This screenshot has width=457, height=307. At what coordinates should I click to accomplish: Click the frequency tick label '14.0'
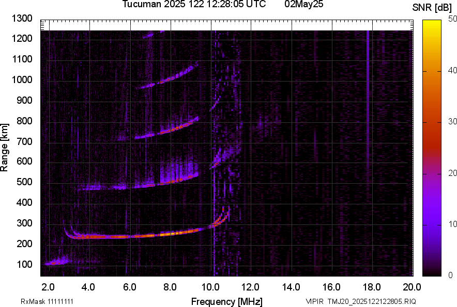[x=291, y=287]
